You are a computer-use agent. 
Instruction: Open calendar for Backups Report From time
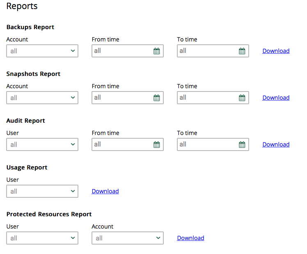tap(157, 51)
